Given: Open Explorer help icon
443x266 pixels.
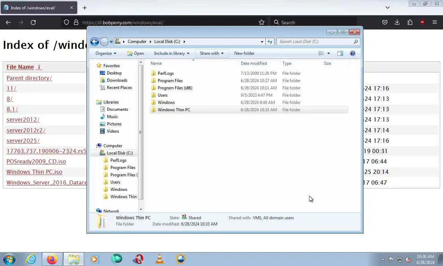Looking at the screenshot, I should [353, 53].
